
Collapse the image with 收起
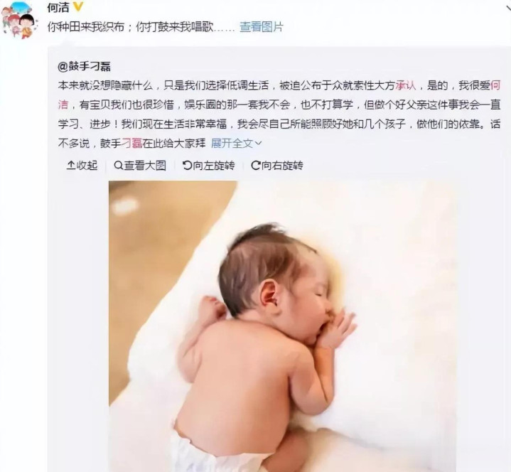87,165
